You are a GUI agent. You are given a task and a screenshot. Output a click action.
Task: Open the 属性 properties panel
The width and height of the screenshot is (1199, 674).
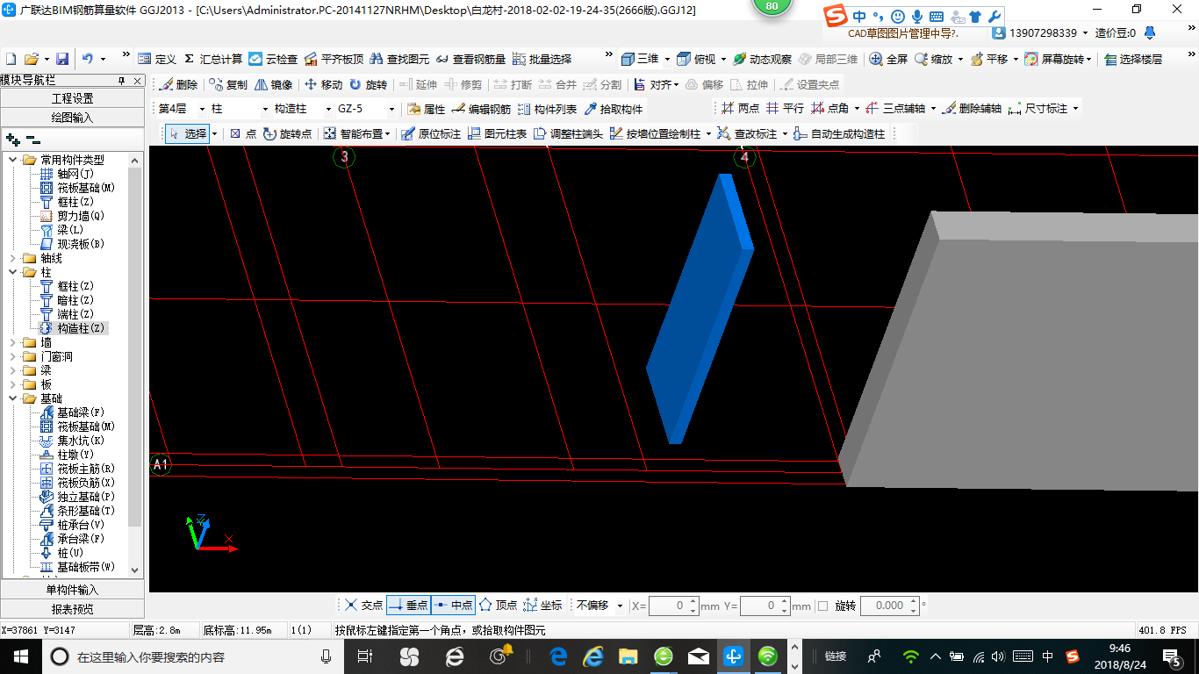click(x=427, y=109)
